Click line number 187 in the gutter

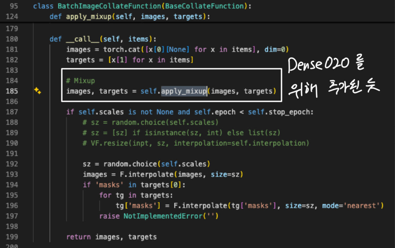coord(12,112)
